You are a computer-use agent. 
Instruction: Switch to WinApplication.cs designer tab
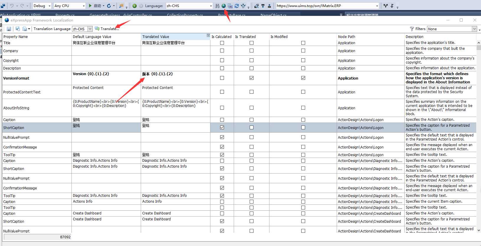click(x=20, y=15)
